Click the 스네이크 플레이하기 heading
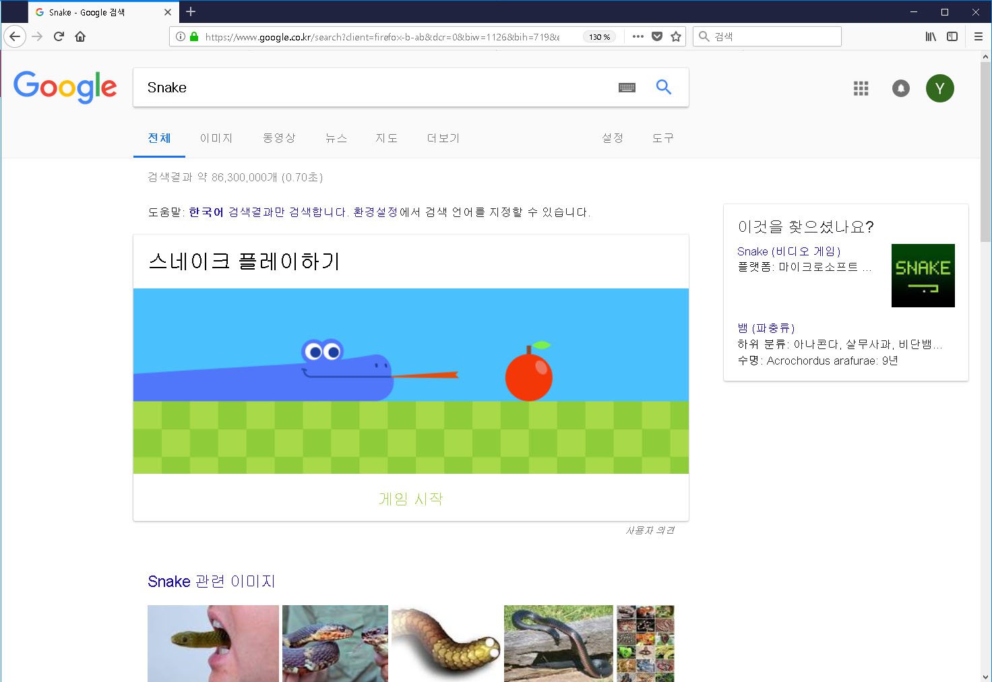This screenshot has width=992, height=682. pyautogui.click(x=244, y=261)
